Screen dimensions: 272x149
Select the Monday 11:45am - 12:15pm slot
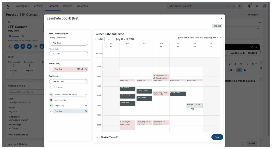click(127, 96)
